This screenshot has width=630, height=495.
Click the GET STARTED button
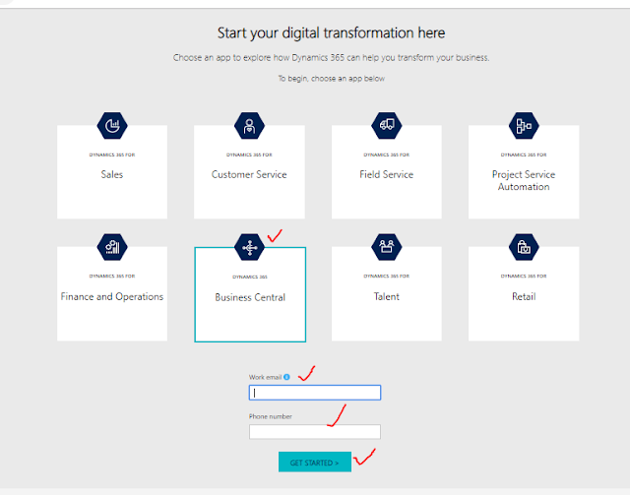pyautogui.click(x=315, y=463)
